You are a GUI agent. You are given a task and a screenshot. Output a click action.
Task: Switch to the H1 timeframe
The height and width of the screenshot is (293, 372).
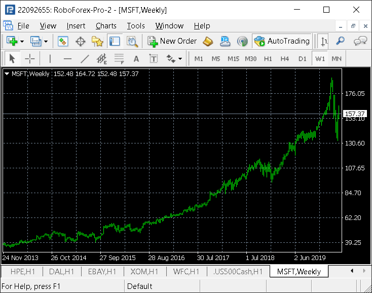click(x=268, y=59)
